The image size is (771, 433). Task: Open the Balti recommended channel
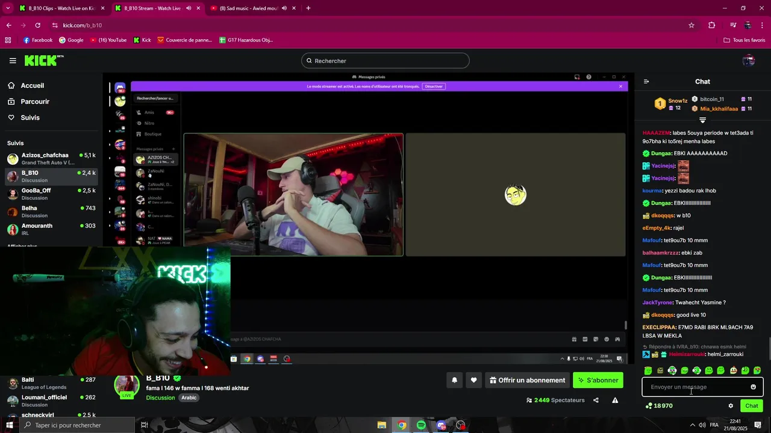click(x=51, y=383)
